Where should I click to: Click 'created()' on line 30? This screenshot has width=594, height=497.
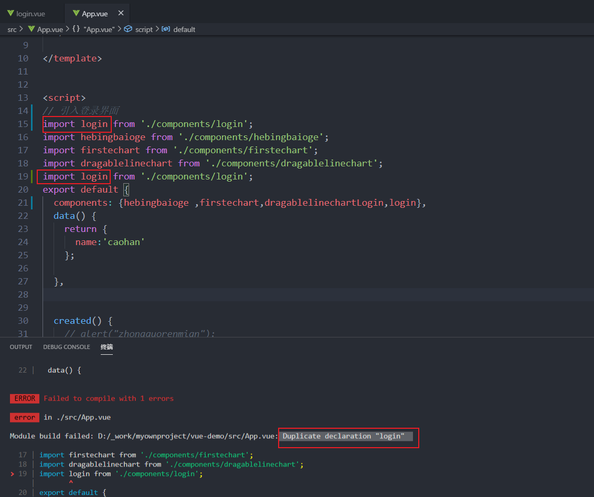coord(78,321)
